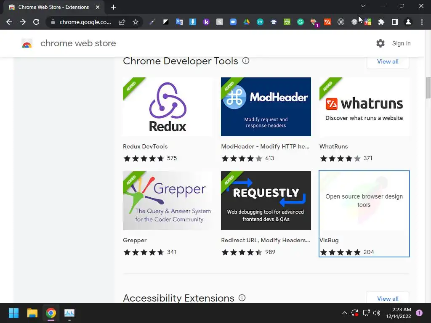Open Chrome's three-dot menu
Viewport: 431px width, 323px height.
[x=422, y=22]
